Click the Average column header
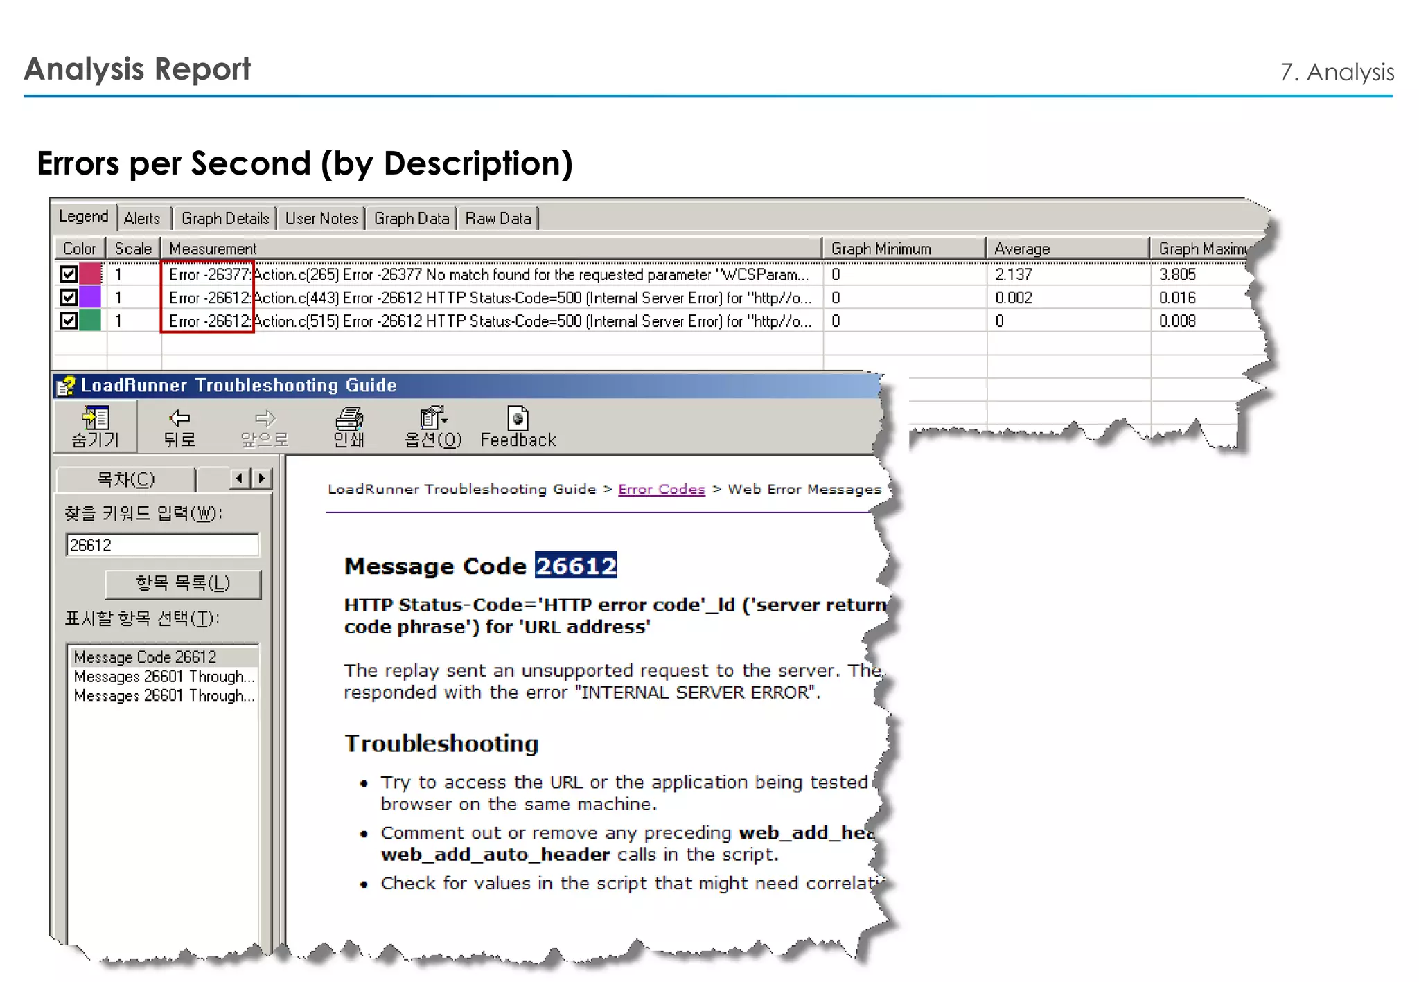This screenshot has width=1419, height=982. tap(1068, 248)
